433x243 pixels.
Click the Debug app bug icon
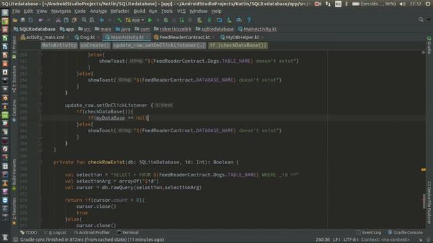[166, 20]
